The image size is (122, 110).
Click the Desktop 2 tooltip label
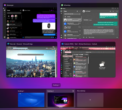(56, 85)
